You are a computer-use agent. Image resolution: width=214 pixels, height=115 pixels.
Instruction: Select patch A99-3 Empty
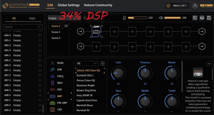pyautogui.click(x=23, y=110)
